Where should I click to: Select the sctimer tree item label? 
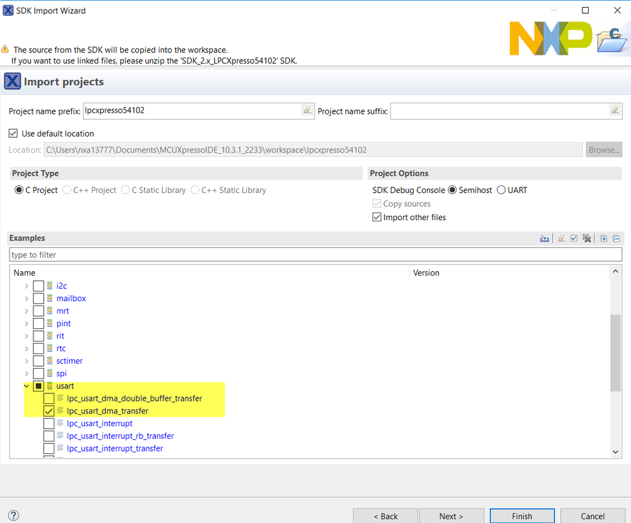click(x=69, y=361)
